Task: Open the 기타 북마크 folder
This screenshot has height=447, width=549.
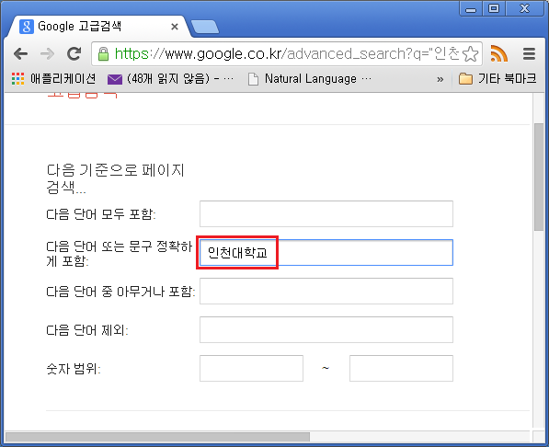Action: pos(498,79)
